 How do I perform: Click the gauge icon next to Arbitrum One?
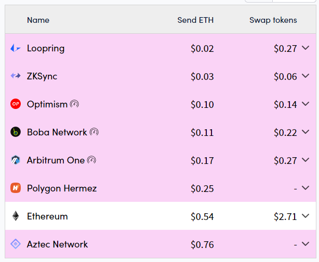(x=91, y=160)
